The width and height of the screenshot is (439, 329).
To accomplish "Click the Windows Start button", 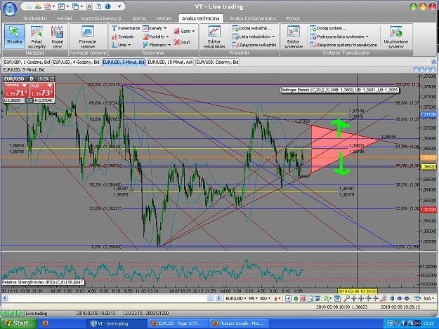I will [x=18, y=323].
